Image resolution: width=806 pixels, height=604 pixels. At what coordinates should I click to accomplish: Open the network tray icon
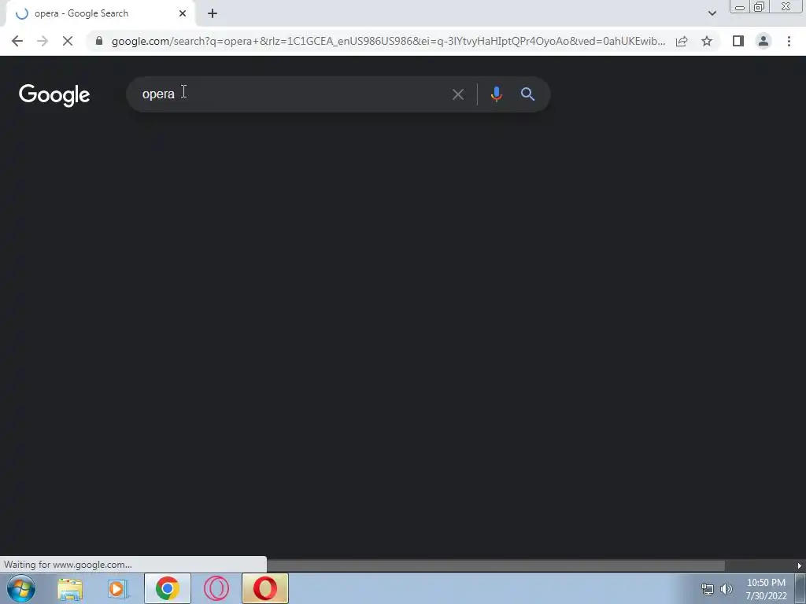708,589
